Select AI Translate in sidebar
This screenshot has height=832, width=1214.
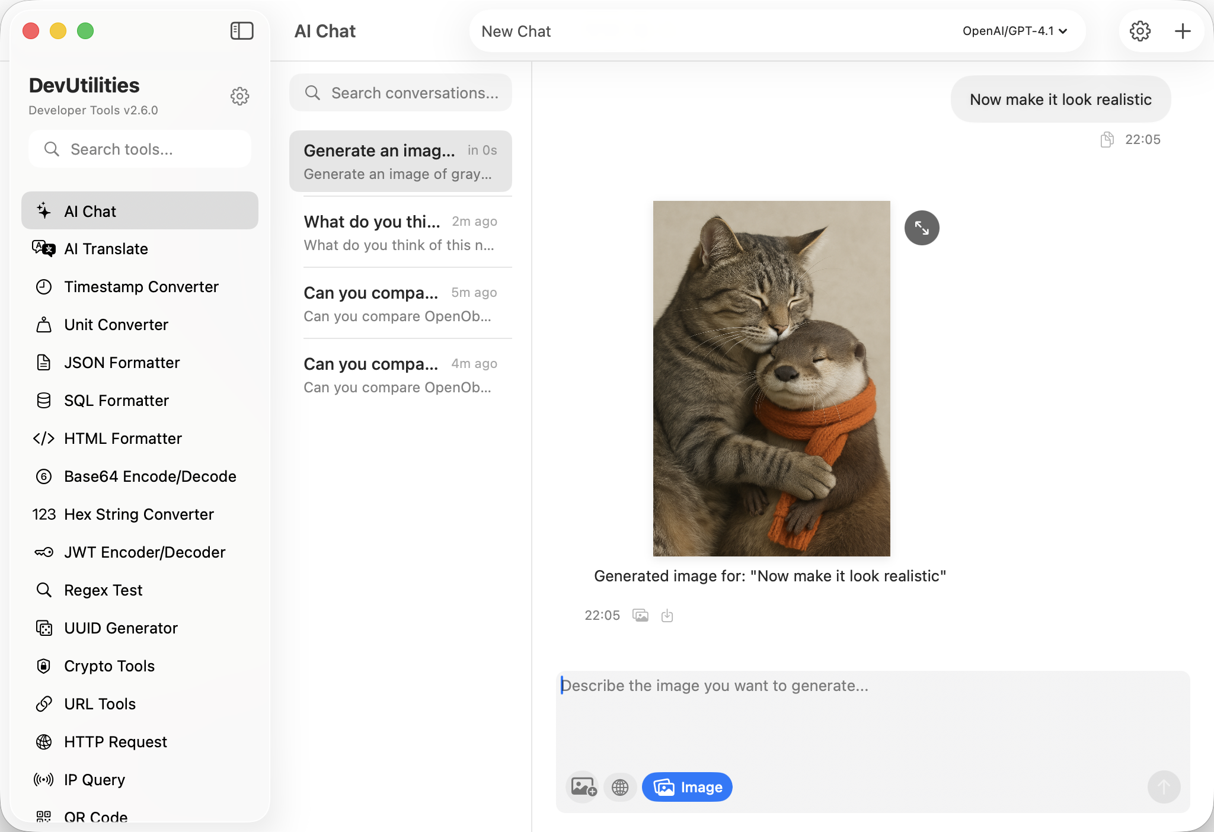[x=106, y=249]
